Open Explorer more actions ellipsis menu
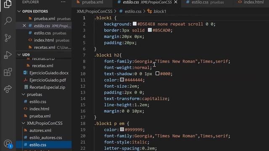 click(63, 2)
